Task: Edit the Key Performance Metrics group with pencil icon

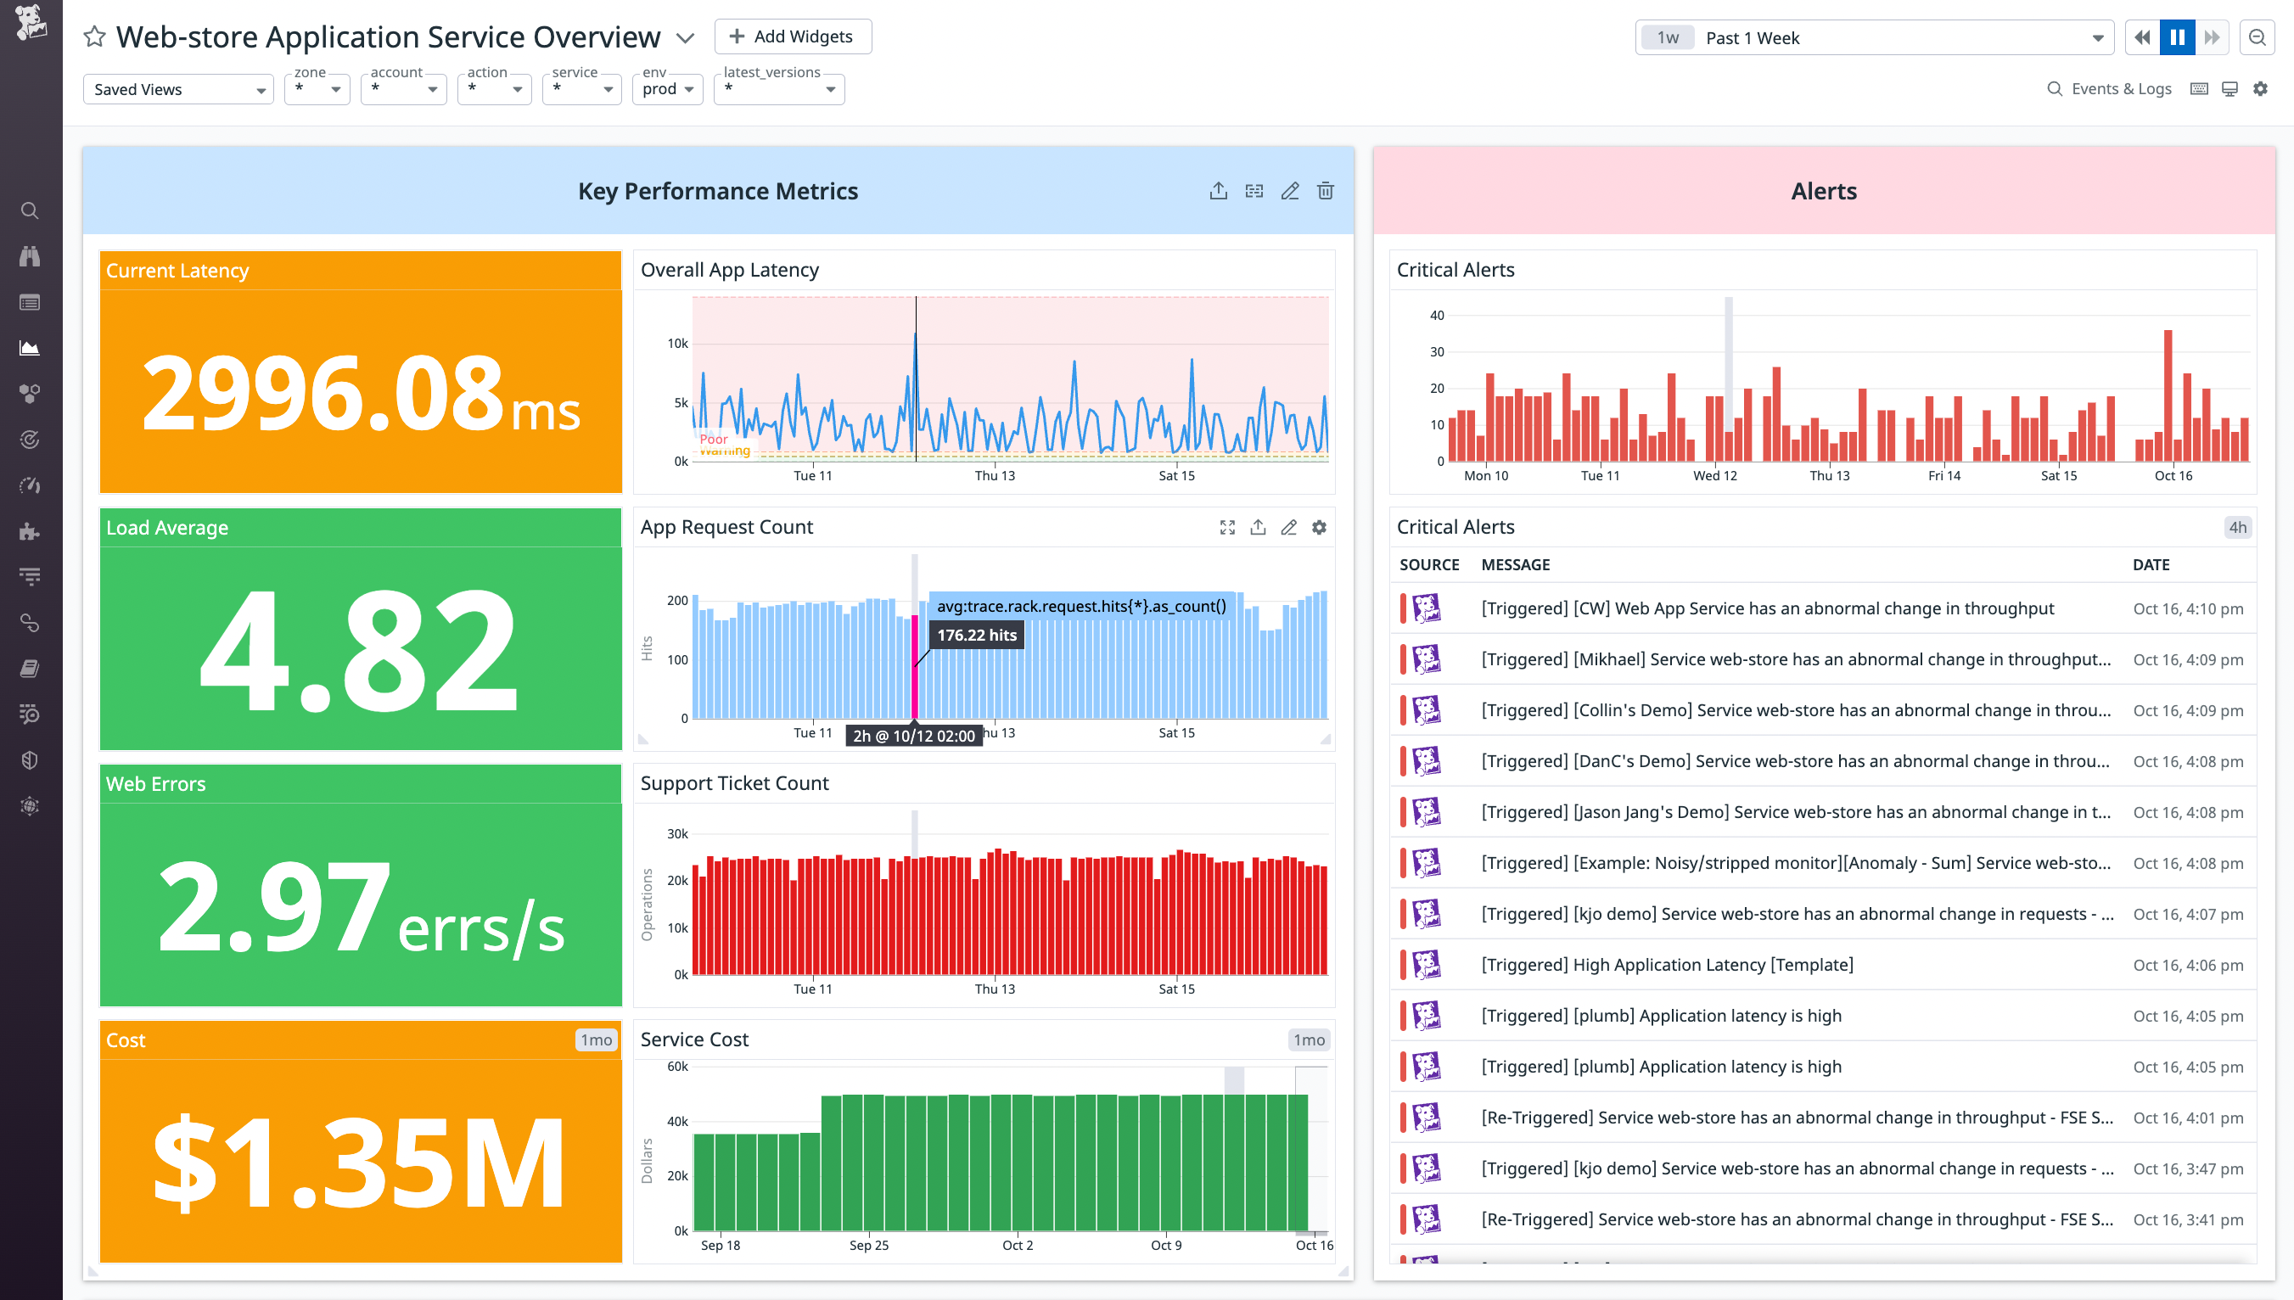Action: [1289, 190]
